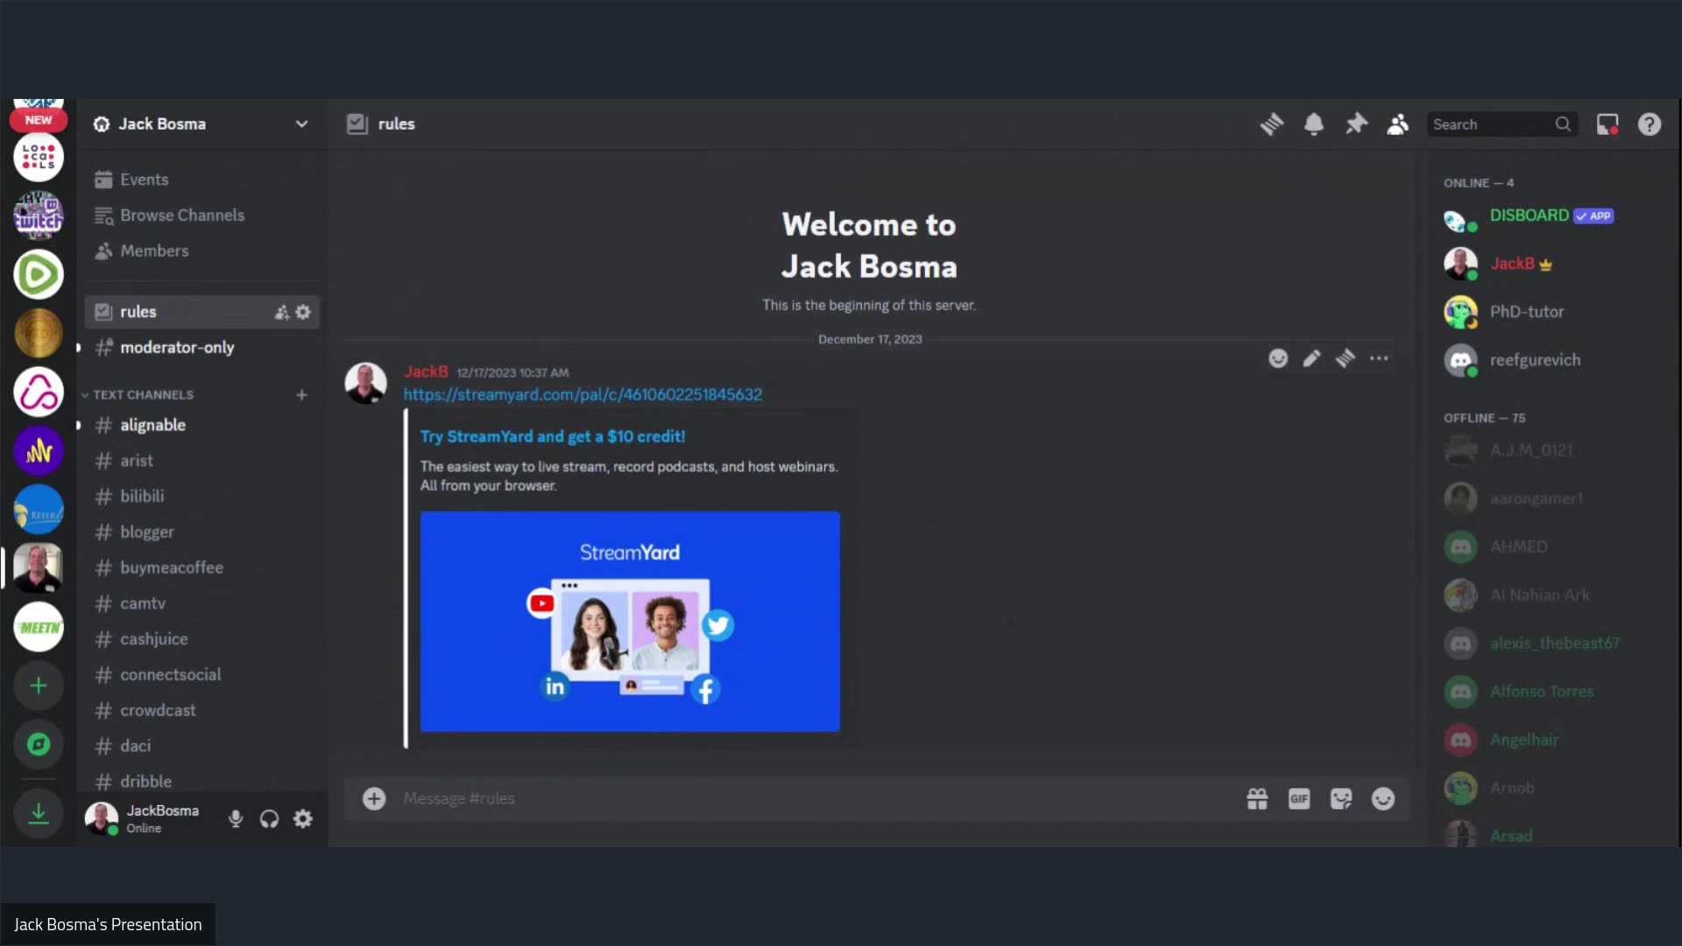Click the gift icon in the message bar
The image size is (1682, 946).
(x=1257, y=798)
